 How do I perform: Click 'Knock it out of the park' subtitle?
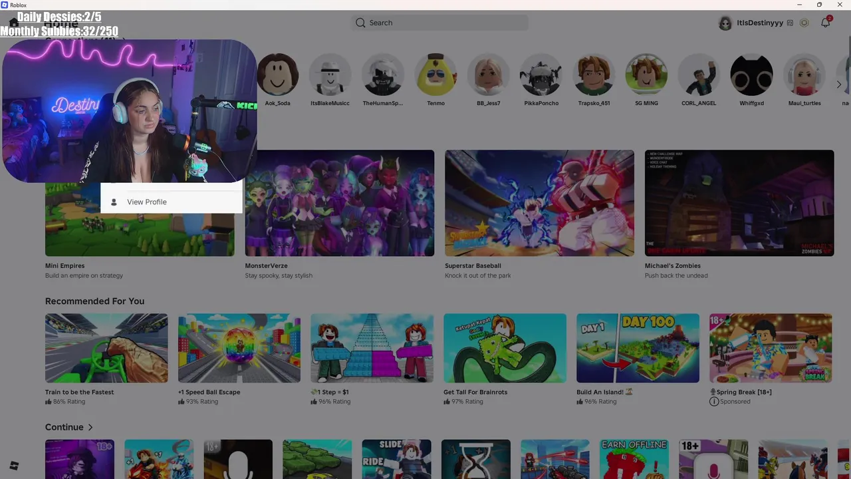coord(477,275)
